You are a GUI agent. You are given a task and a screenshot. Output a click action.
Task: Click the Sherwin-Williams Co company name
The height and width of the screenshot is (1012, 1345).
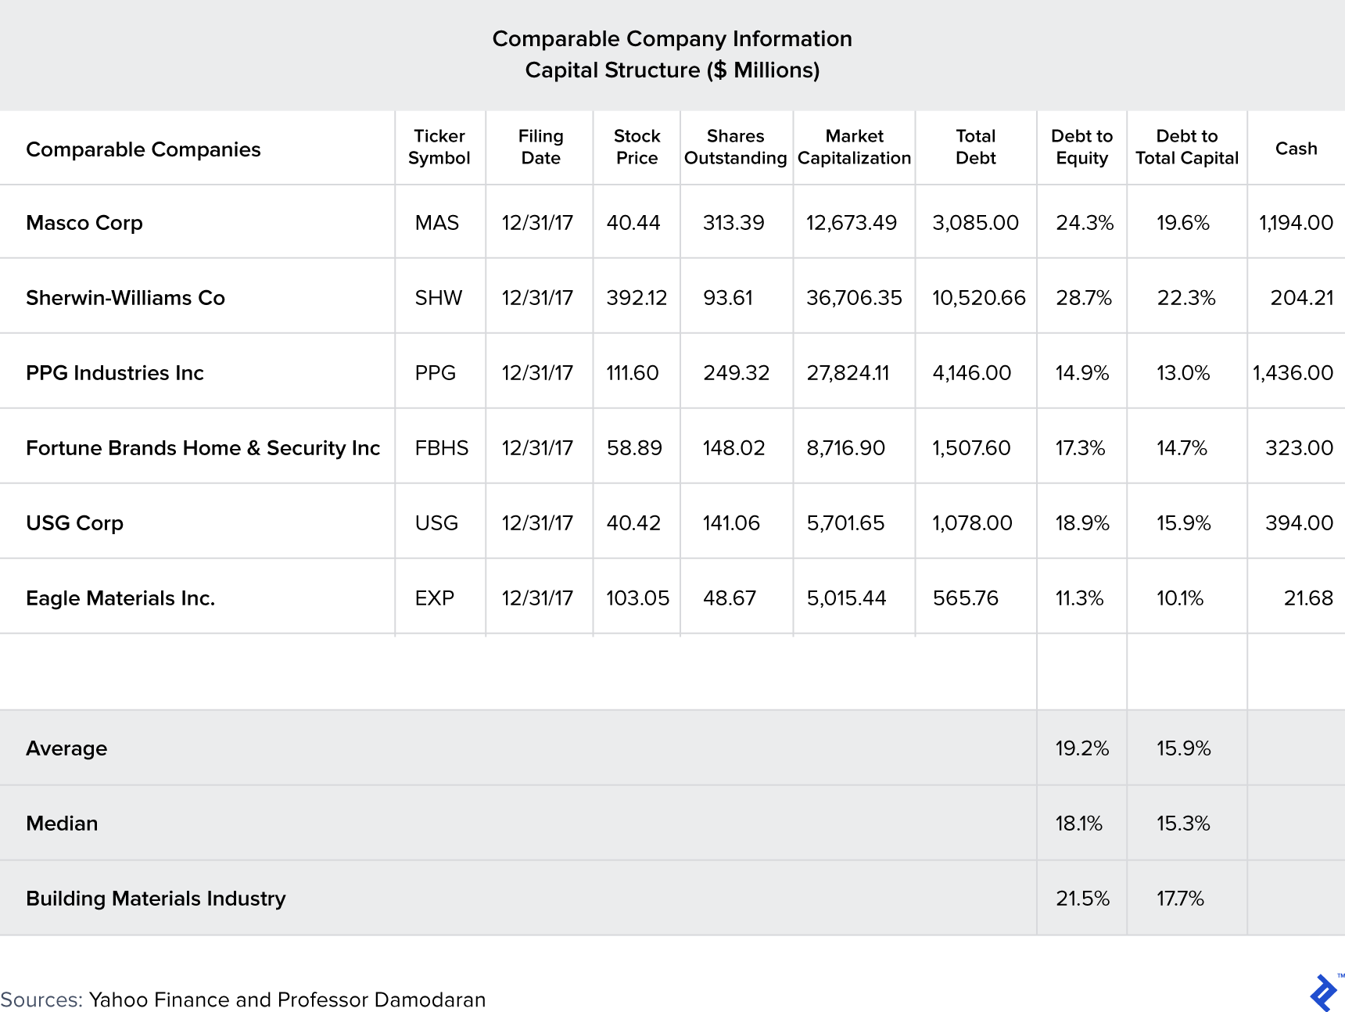pyautogui.click(x=125, y=298)
